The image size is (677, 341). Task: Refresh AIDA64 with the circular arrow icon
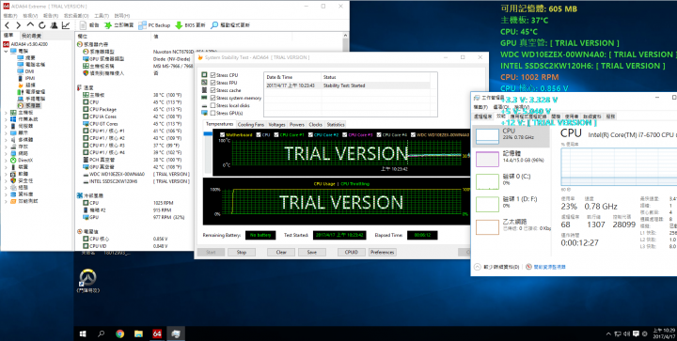pos(42,25)
